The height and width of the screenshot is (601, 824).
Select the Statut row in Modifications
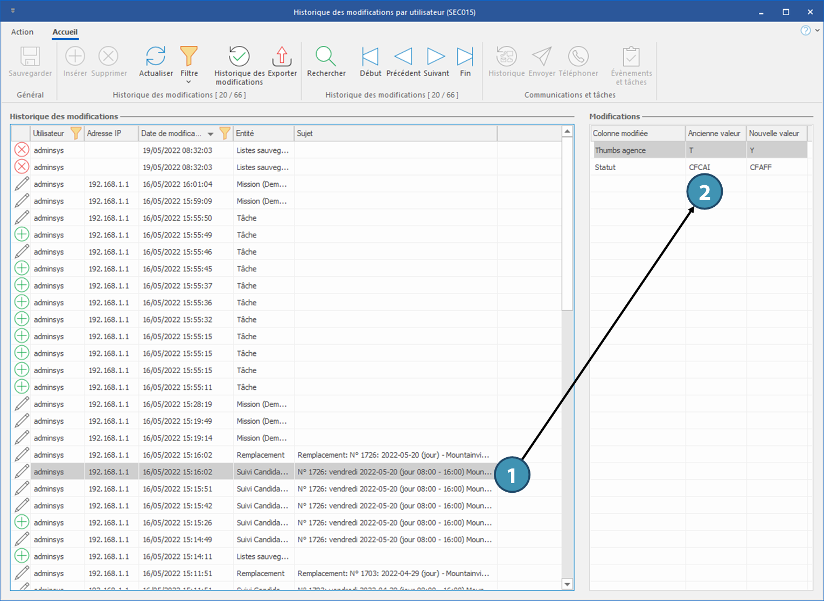click(605, 167)
